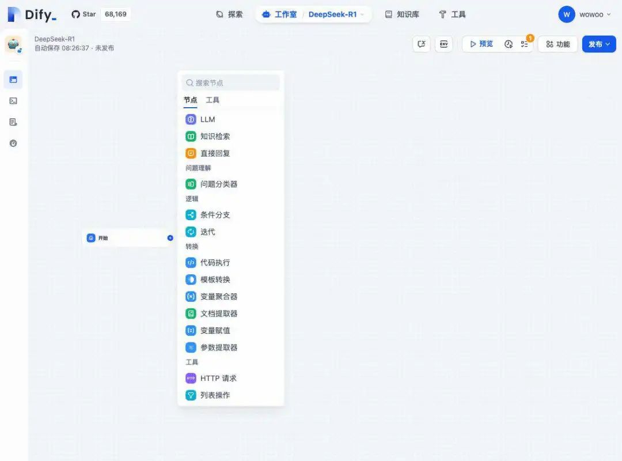Focus the 搜索节点 search field
This screenshot has width=622, height=461.
(231, 82)
